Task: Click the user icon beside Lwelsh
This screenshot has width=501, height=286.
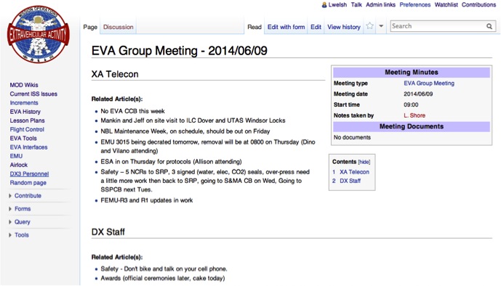Action: click(324, 5)
